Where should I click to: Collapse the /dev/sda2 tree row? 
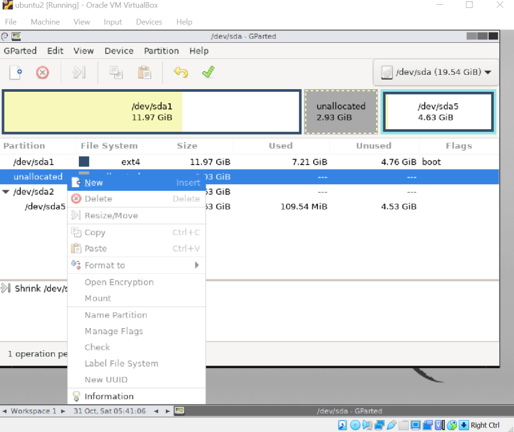(x=6, y=192)
